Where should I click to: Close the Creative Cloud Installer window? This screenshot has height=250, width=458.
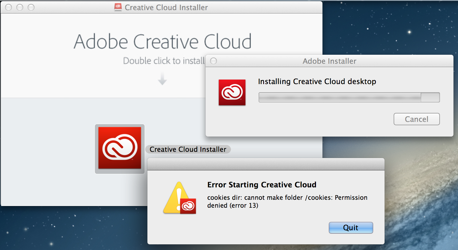click(x=8, y=7)
